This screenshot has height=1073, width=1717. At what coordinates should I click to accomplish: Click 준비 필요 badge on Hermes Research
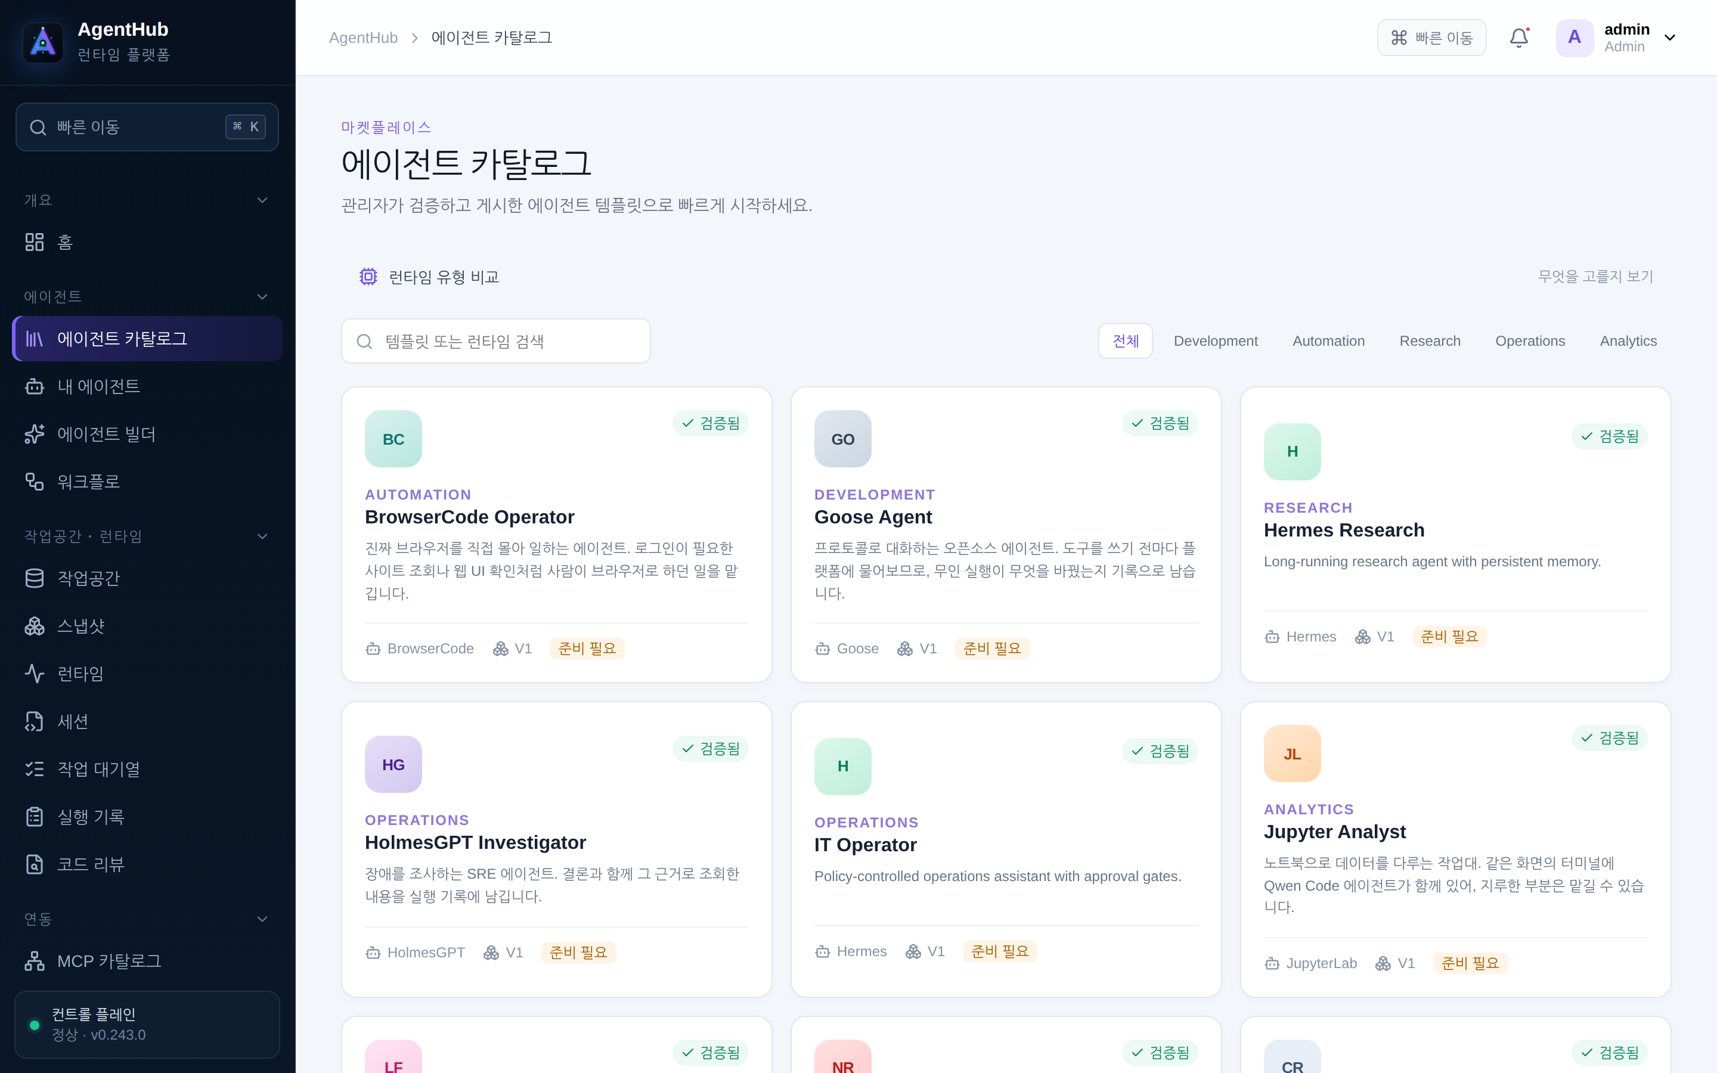point(1449,637)
